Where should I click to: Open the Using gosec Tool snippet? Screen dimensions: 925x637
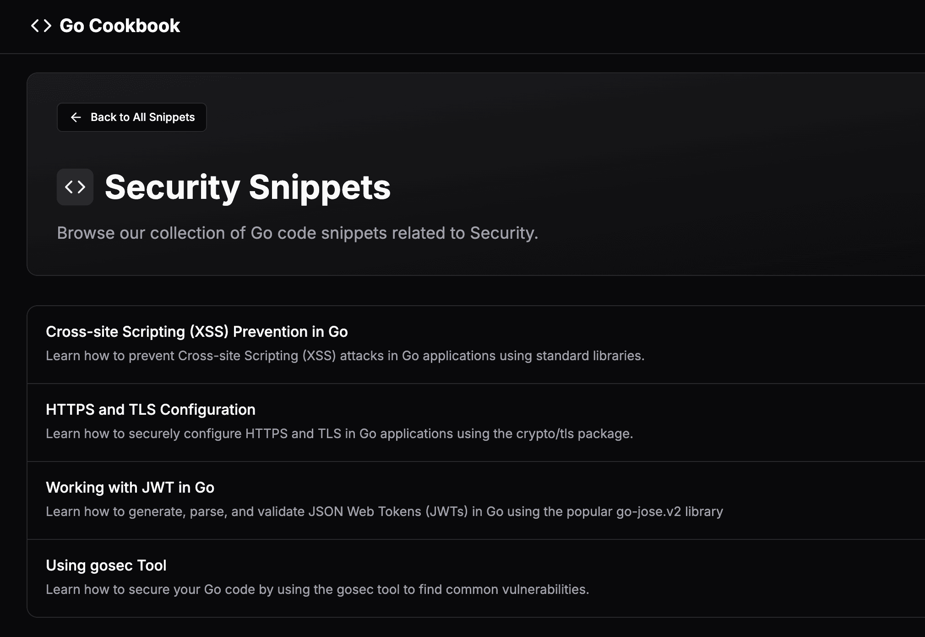point(106,565)
